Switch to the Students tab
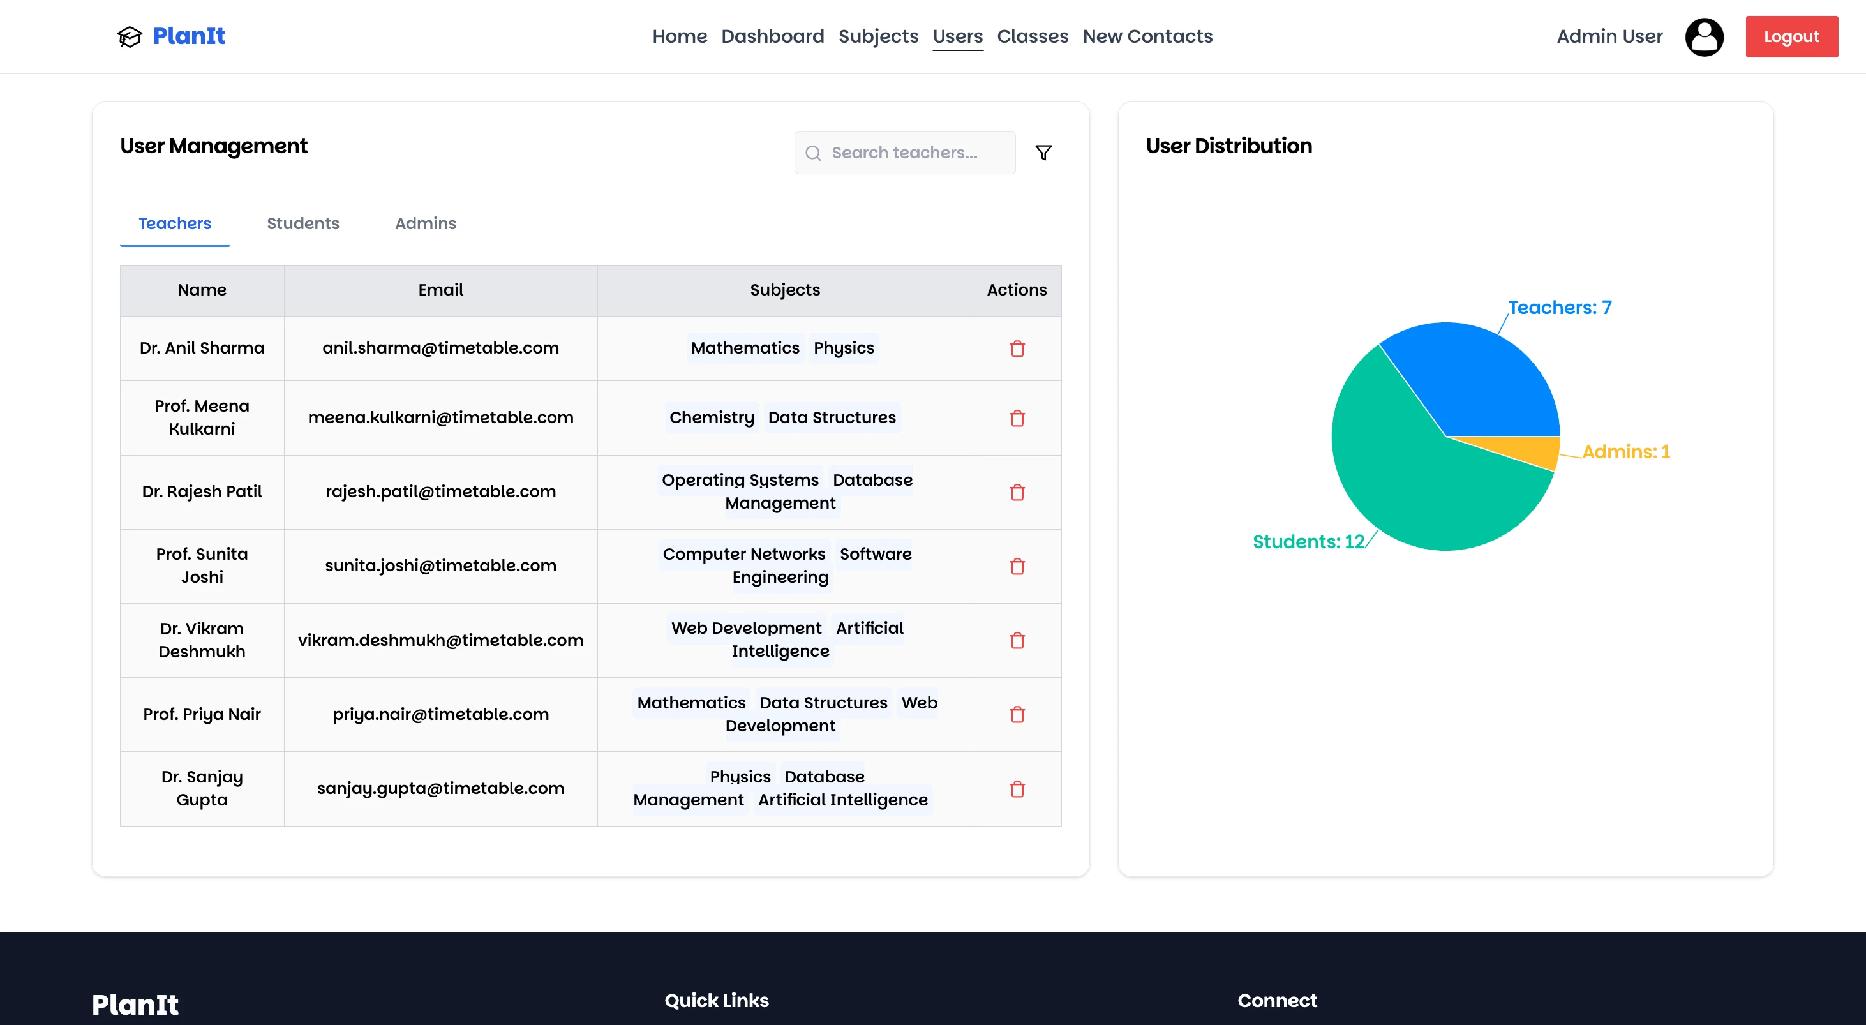The height and width of the screenshot is (1025, 1866). (x=302, y=223)
